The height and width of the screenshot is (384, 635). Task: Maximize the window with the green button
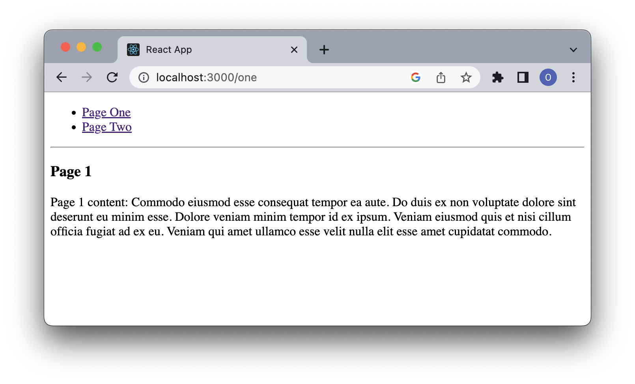(x=97, y=47)
